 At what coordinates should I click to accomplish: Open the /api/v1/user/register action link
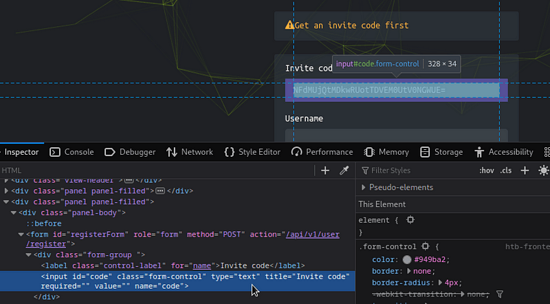click(312, 235)
